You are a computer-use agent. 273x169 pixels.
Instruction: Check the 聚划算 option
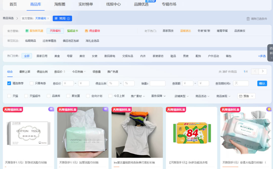click(x=68, y=96)
